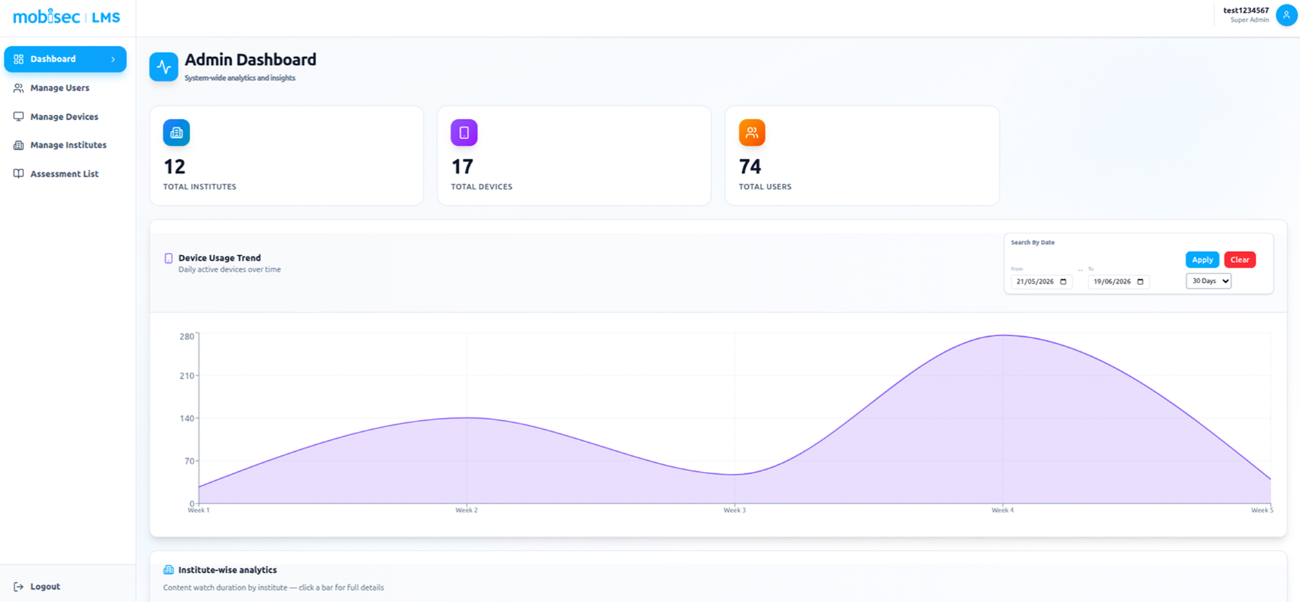Screen dimensions: 1300x602
Task: Click the Search By Date label
Action: (1033, 242)
